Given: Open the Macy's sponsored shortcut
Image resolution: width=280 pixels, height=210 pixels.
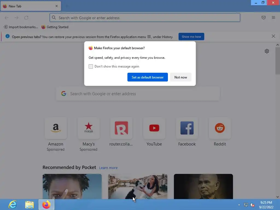Looking at the screenshot, I should click(x=89, y=135).
